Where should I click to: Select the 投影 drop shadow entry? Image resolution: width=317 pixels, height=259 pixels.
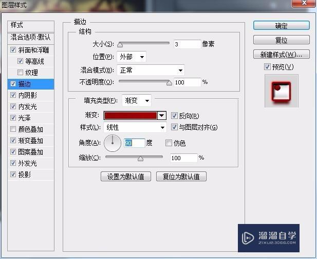(25, 175)
